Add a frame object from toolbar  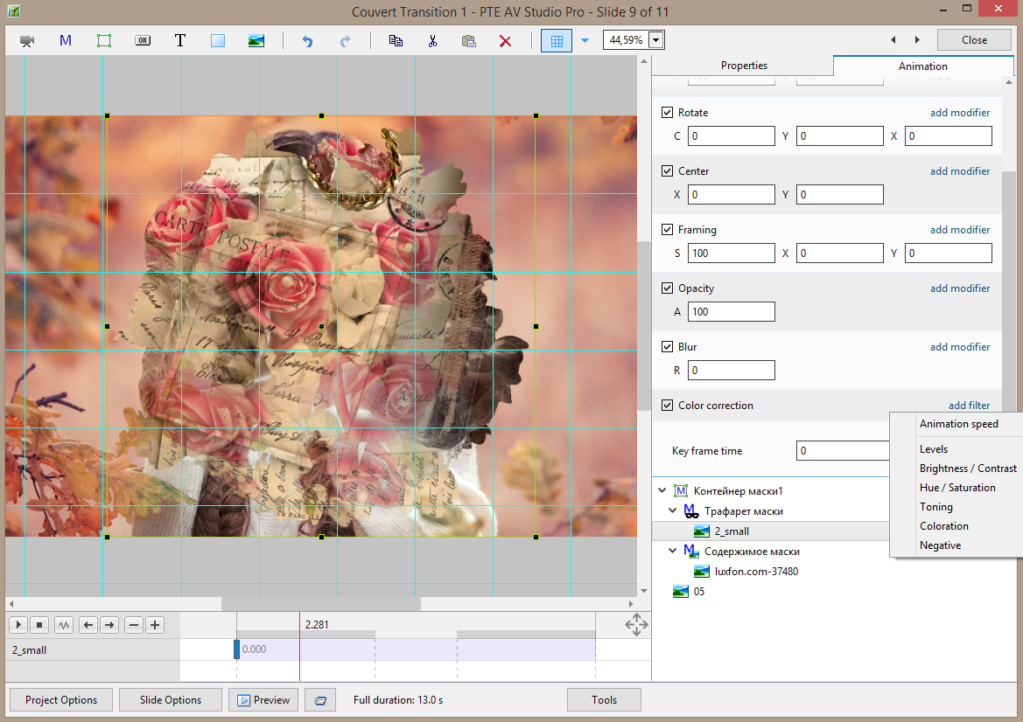(x=104, y=40)
